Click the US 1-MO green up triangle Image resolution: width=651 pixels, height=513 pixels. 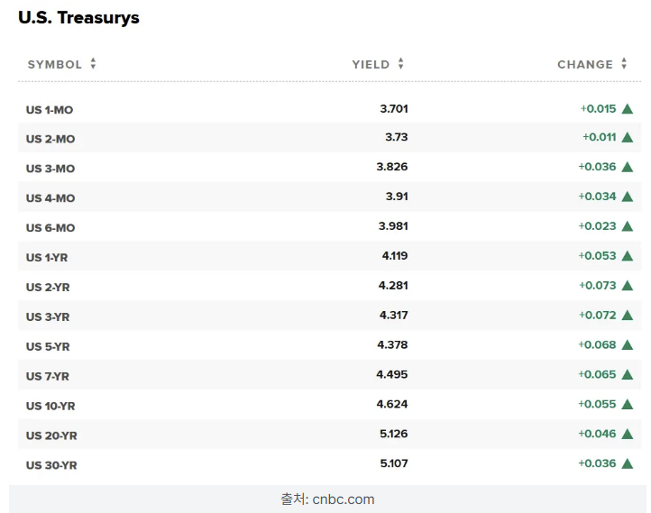[x=628, y=109]
